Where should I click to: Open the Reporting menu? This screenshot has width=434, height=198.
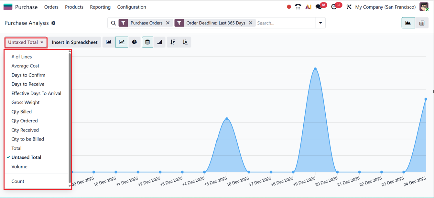100,7
